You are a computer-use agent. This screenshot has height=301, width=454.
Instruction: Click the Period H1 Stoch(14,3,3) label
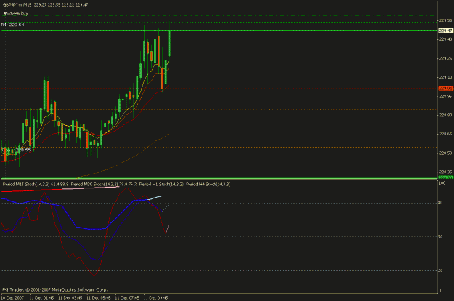(161, 184)
